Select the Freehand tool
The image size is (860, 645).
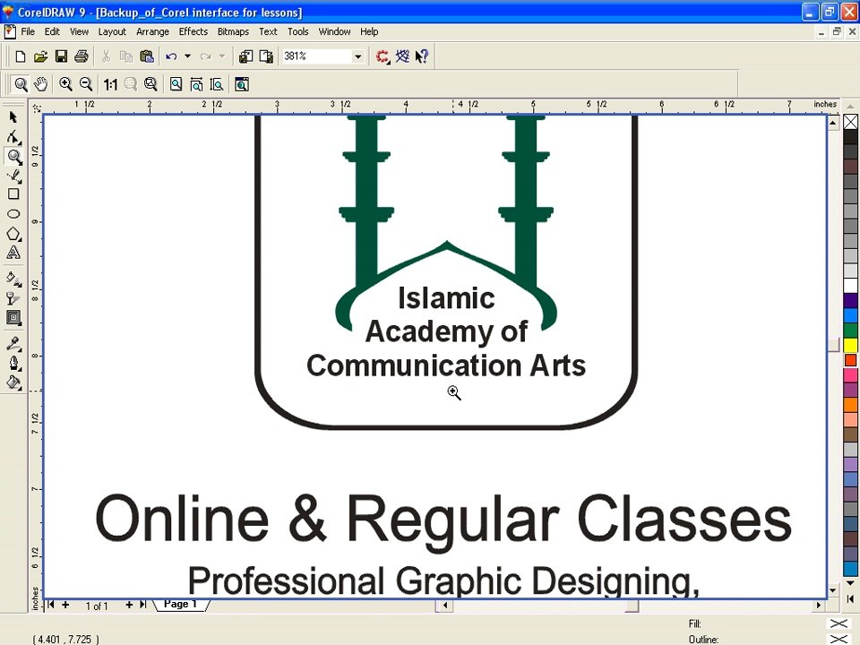coord(13,176)
